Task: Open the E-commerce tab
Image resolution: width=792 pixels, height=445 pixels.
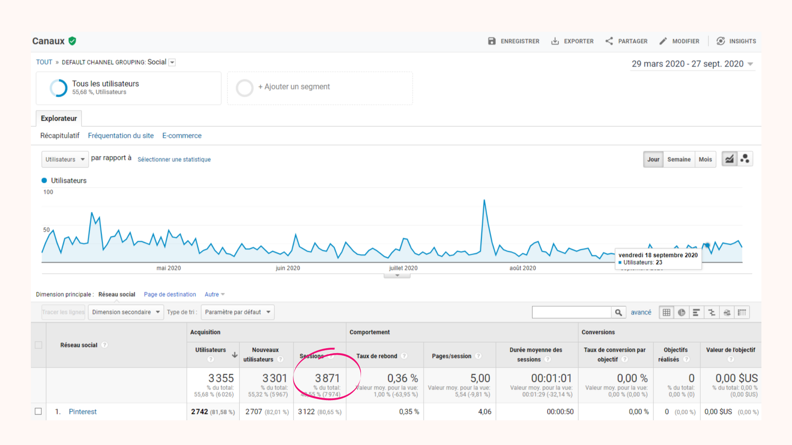Action: pyautogui.click(x=181, y=136)
